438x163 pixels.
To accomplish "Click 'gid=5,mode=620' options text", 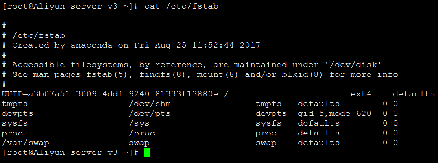I will 334,114.
